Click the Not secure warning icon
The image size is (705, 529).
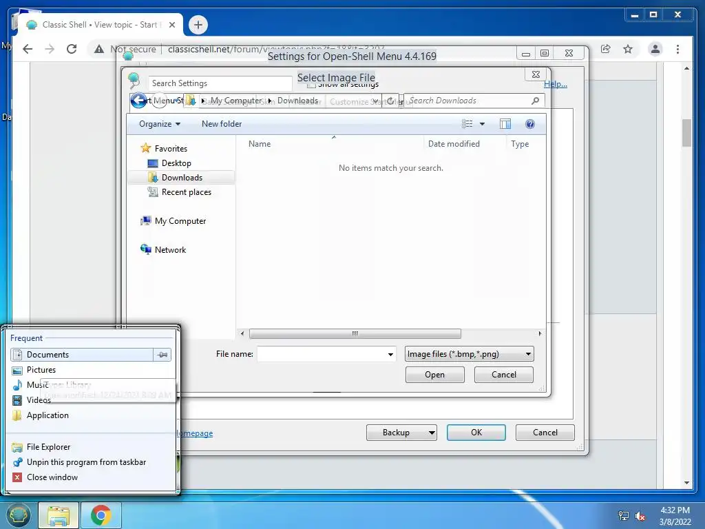(x=99, y=49)
